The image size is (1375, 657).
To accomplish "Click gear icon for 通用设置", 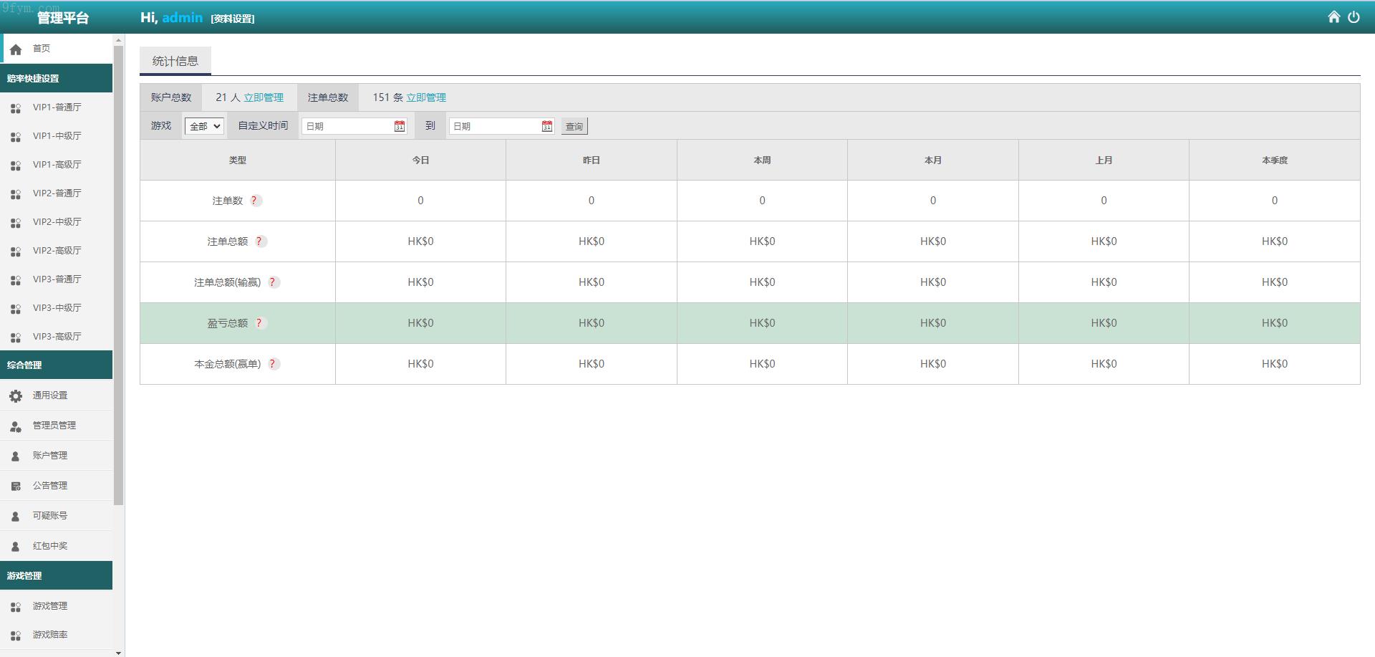I will tap(16, 395).
